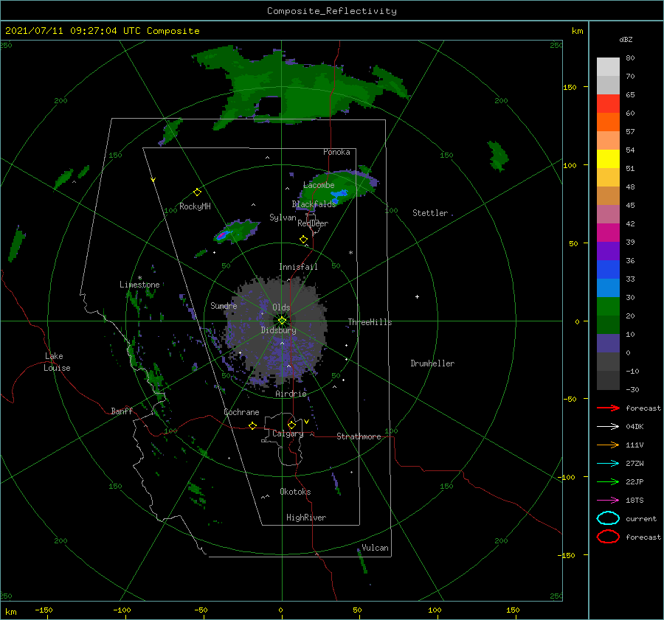Viewport: 664px width, 620px height.
Task: Click the yellow diamond marker near RockyMH
Action: coord(197,192)
